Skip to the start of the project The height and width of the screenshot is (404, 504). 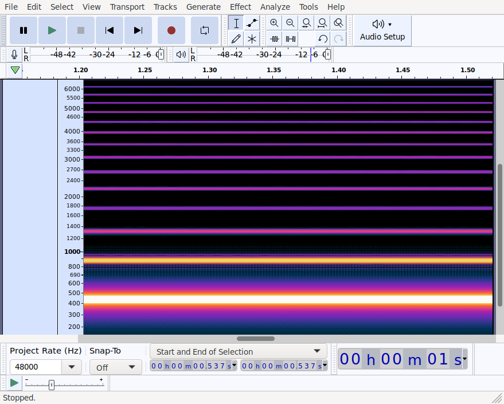(x=110, y=30)
